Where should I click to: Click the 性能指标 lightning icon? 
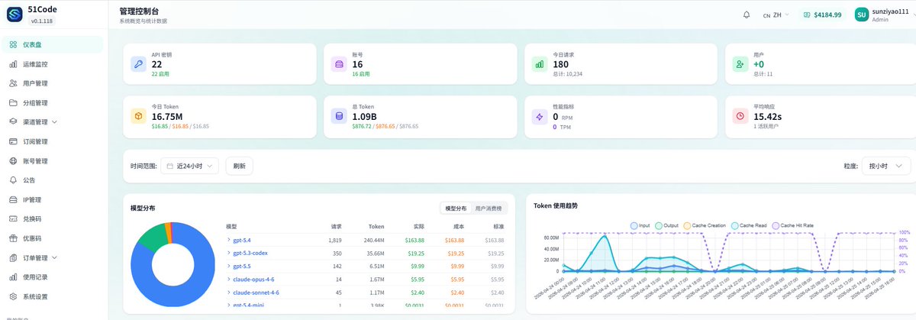(x=539, y=116)
